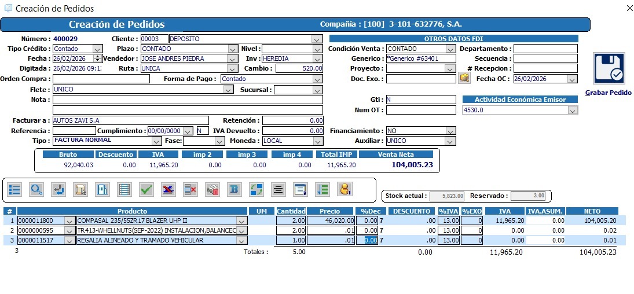Click the blue building toolbar icon

tap(102, 189)
